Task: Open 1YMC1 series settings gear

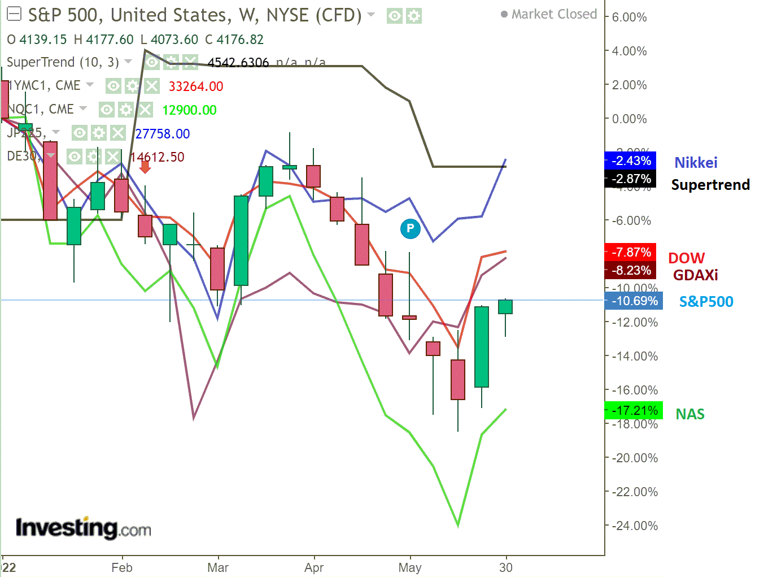Action: tap(133, 86)
